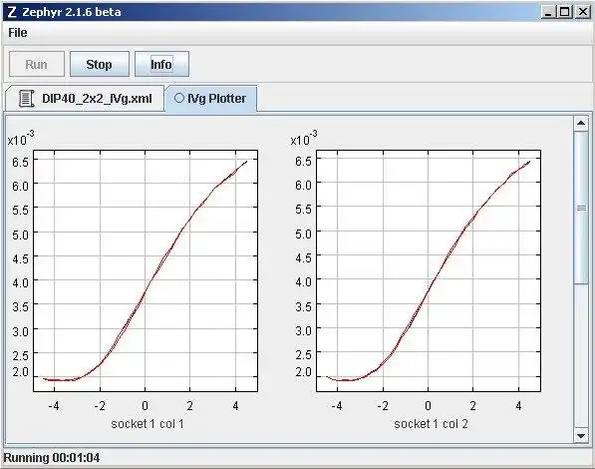Click the scrollbar down arrow
This screenshot has width=595, height=469.
pyautogui.click(x=581, y=435)
